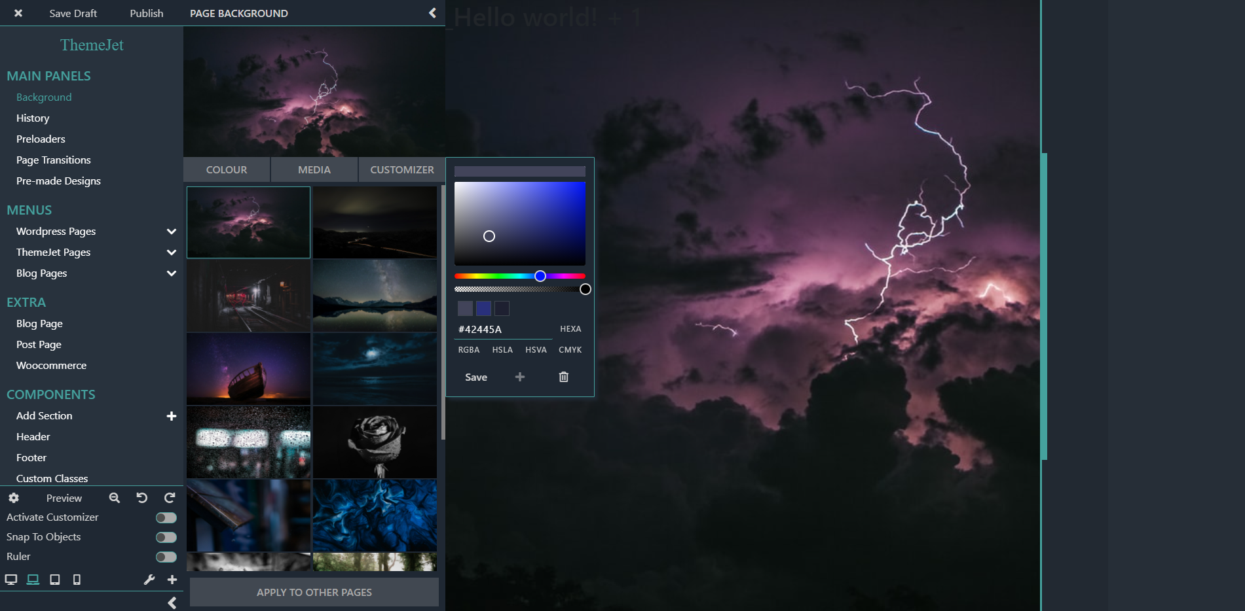The width and height of the screenshot is (1245, 611).
Task: Switch to the Media tab
Action: coord(314,169)
